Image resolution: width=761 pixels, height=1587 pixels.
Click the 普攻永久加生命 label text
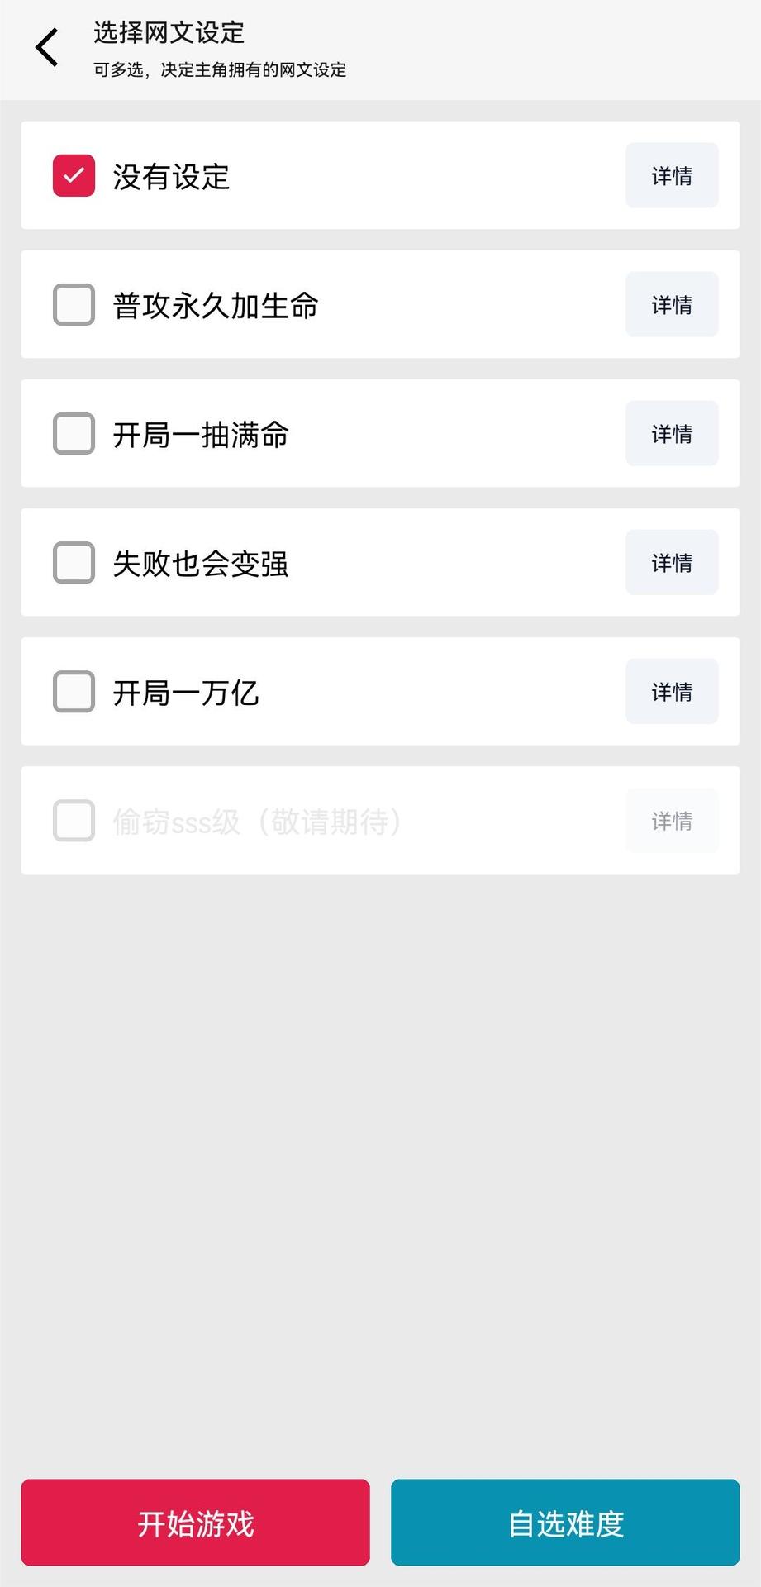(x=216, y=306)
